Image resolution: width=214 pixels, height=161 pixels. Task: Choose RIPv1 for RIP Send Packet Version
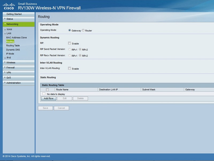tap(70, 49)
